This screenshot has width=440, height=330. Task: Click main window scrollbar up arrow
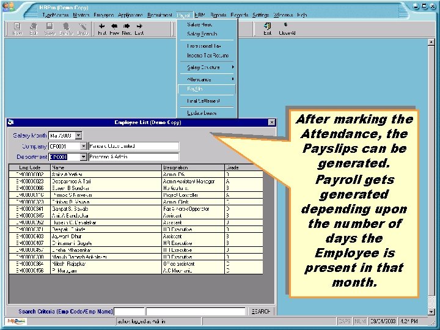point(431,42)
